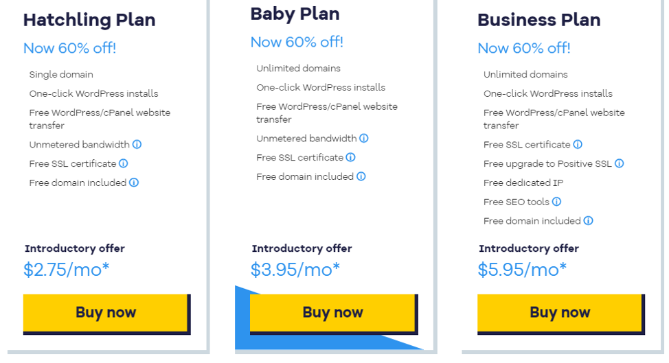
Task: Click info icon next to Business Free SSL certificate
Action: pyautogui.click(x=578, y=144)
